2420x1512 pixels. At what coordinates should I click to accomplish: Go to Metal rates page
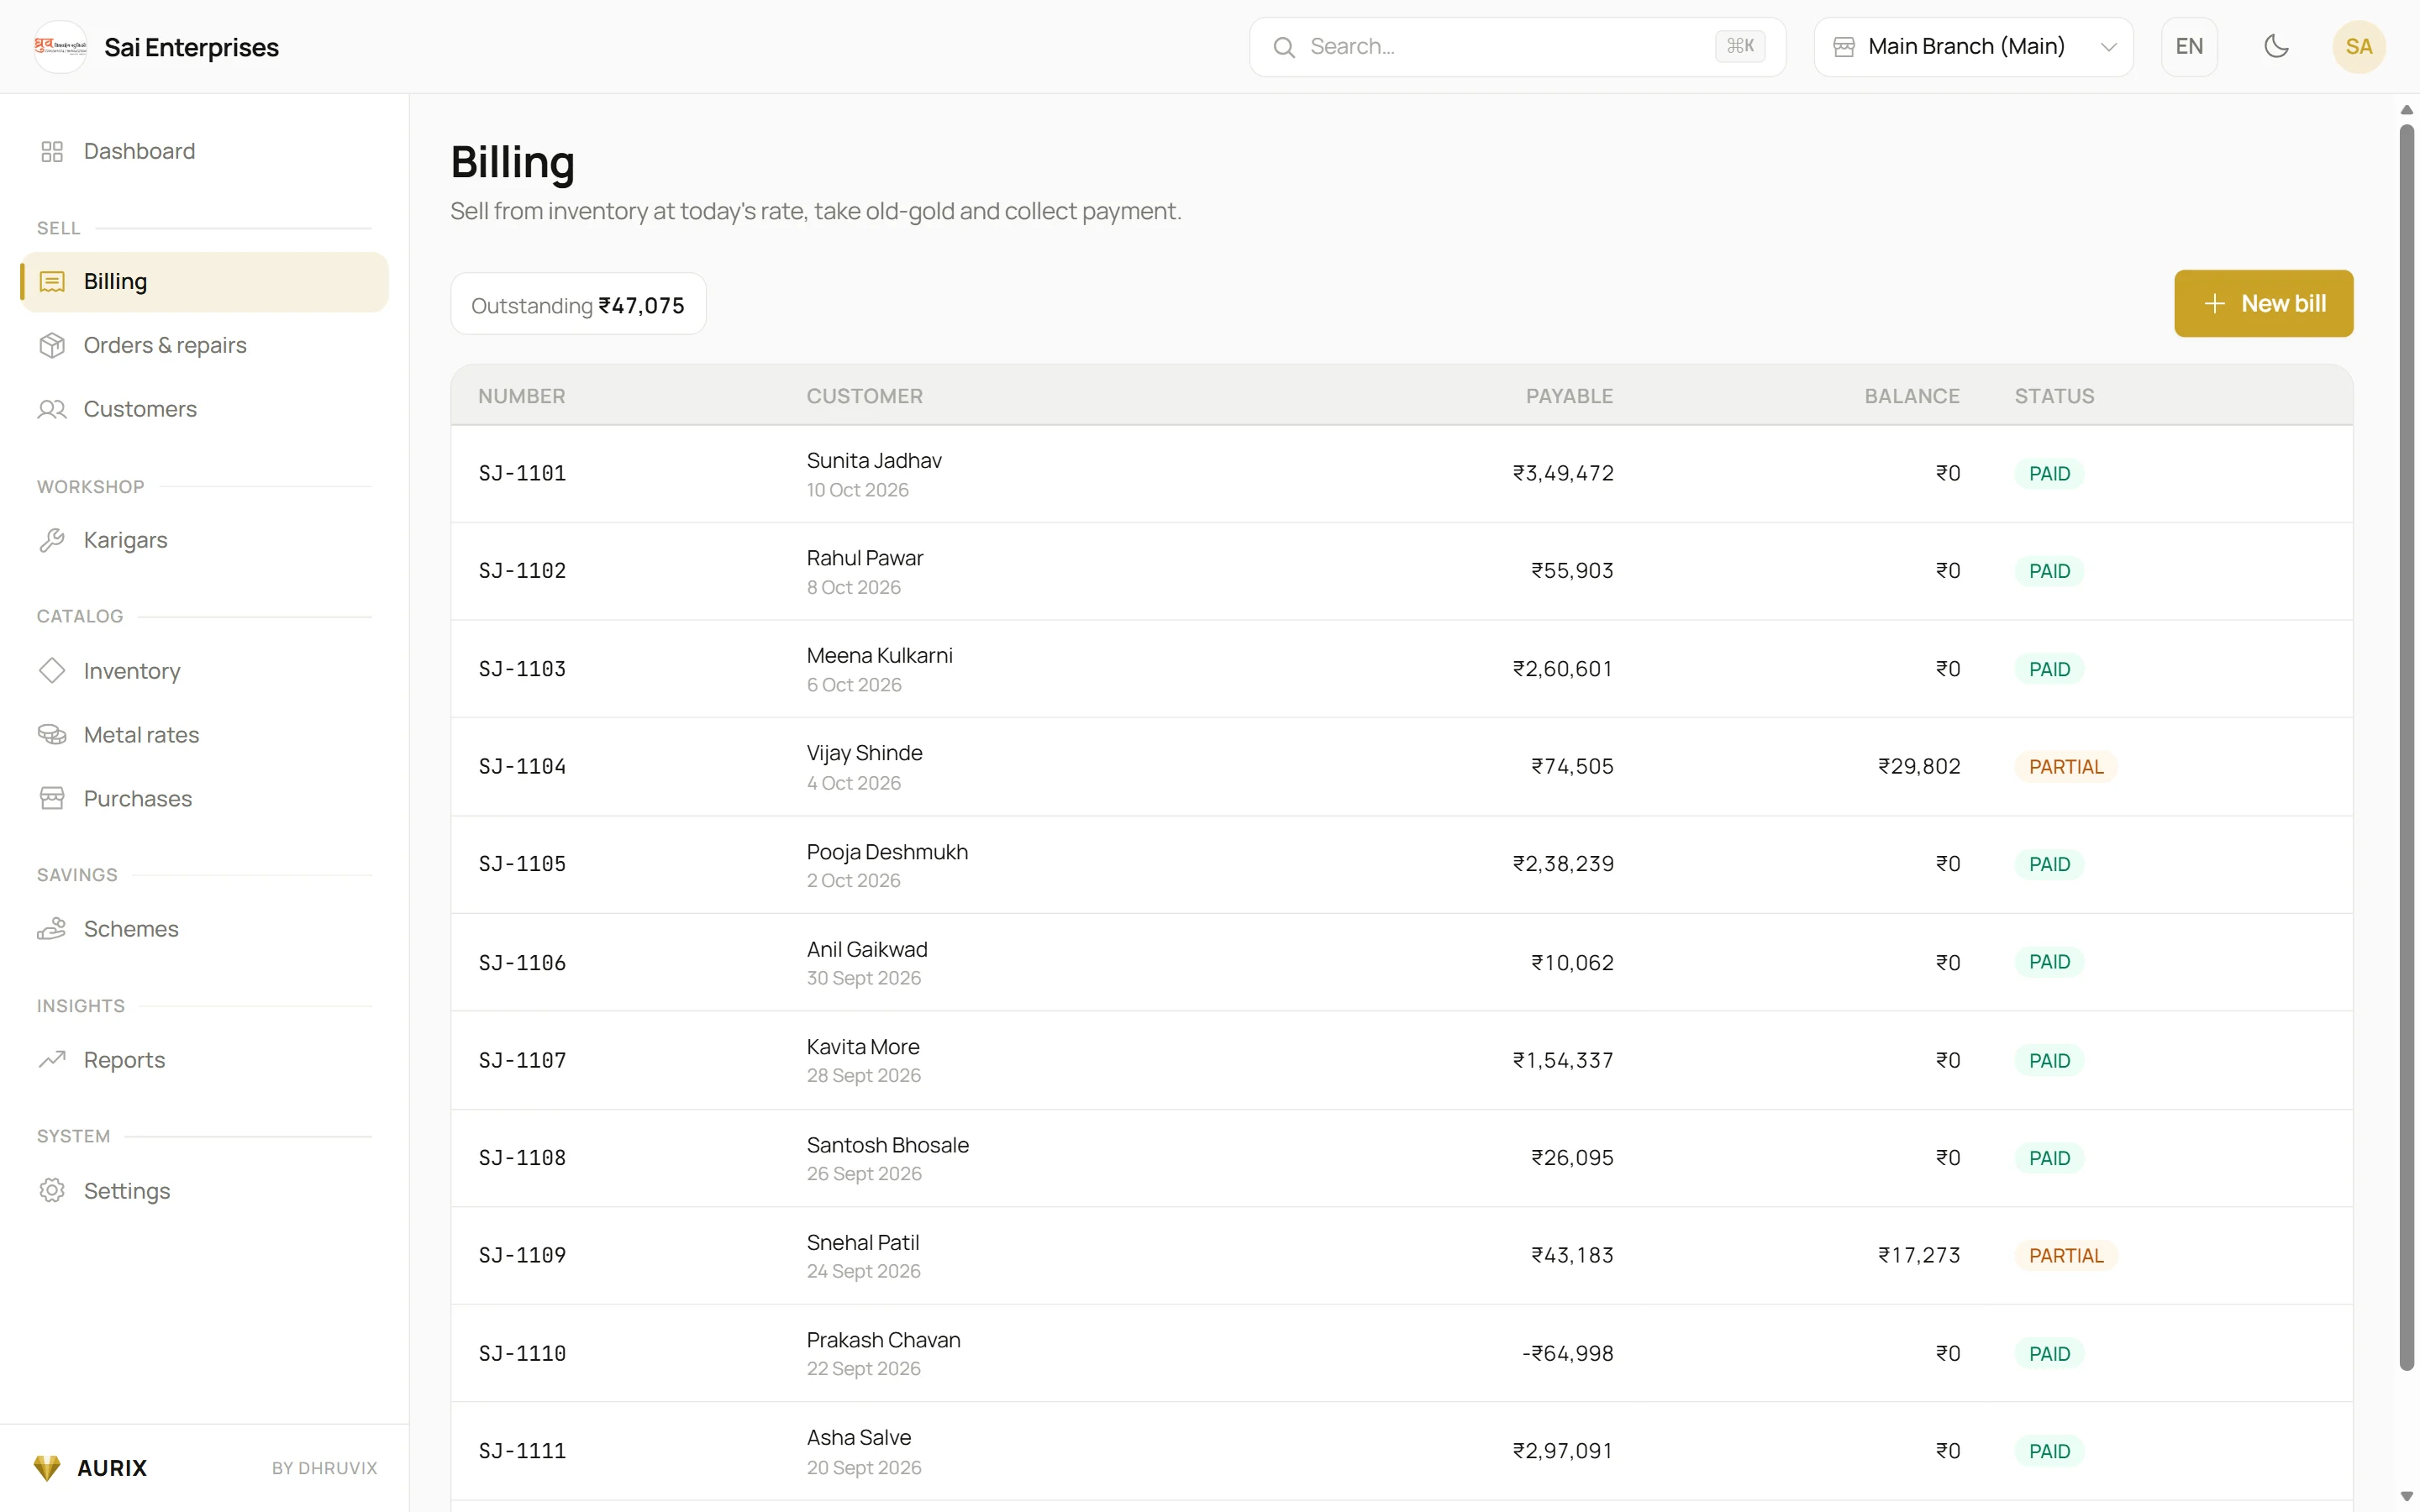(x=204, y=735)
